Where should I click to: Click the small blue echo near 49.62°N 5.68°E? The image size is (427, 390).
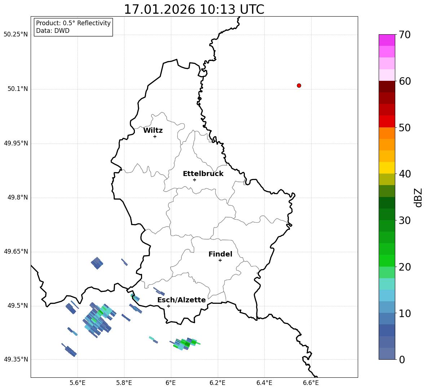coord(97,263)
